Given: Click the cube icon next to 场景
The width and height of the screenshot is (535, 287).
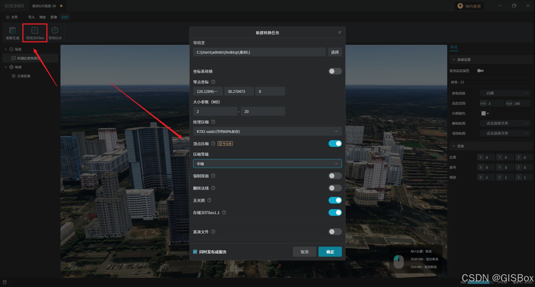Looking at the screenshot, I should click(x=11, y=50).
